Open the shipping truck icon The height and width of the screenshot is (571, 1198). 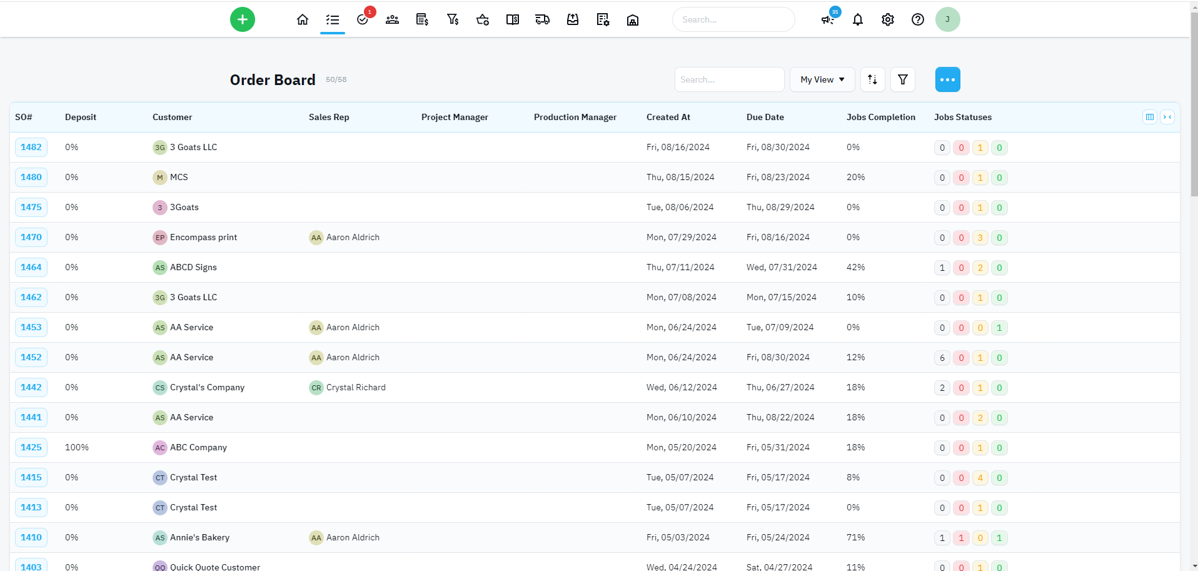coord(542,19)
